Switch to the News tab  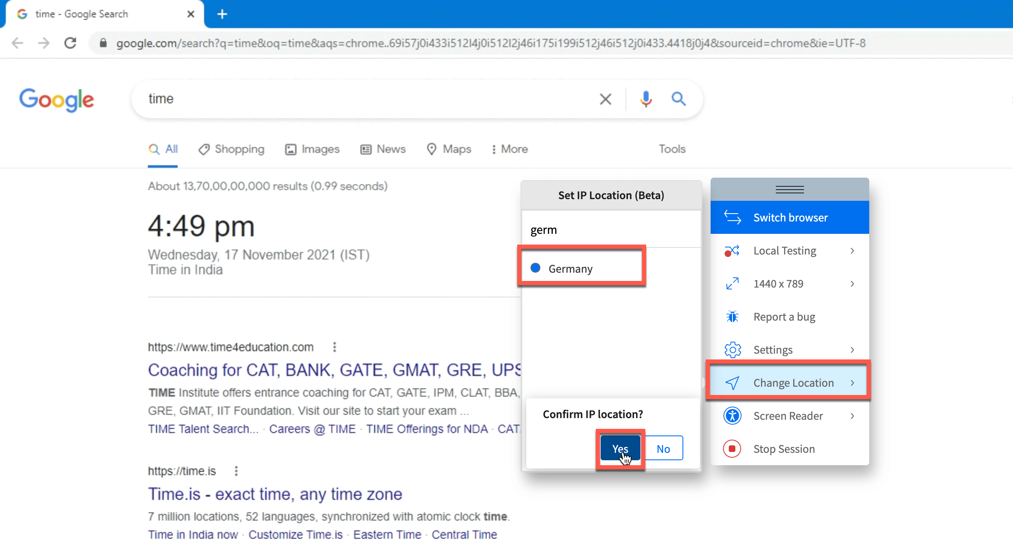[391, 149]
